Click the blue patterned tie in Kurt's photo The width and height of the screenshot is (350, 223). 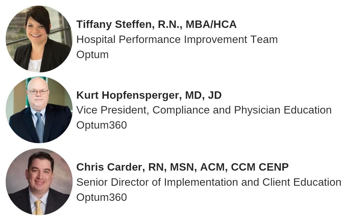(39, 126)
